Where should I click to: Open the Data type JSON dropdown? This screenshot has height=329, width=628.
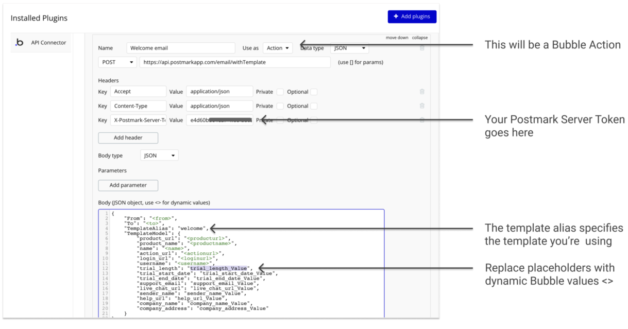point(349,47)
